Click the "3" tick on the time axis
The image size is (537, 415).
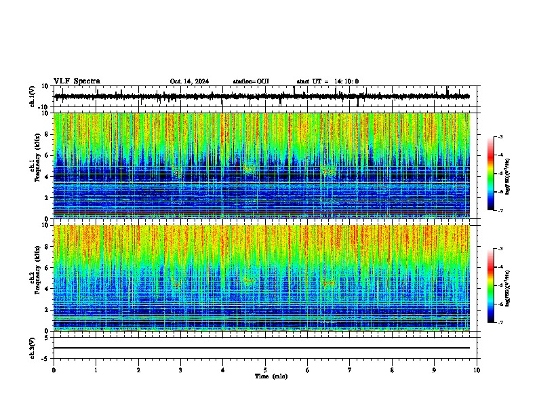pyautogui.click(x=180, y=370)
